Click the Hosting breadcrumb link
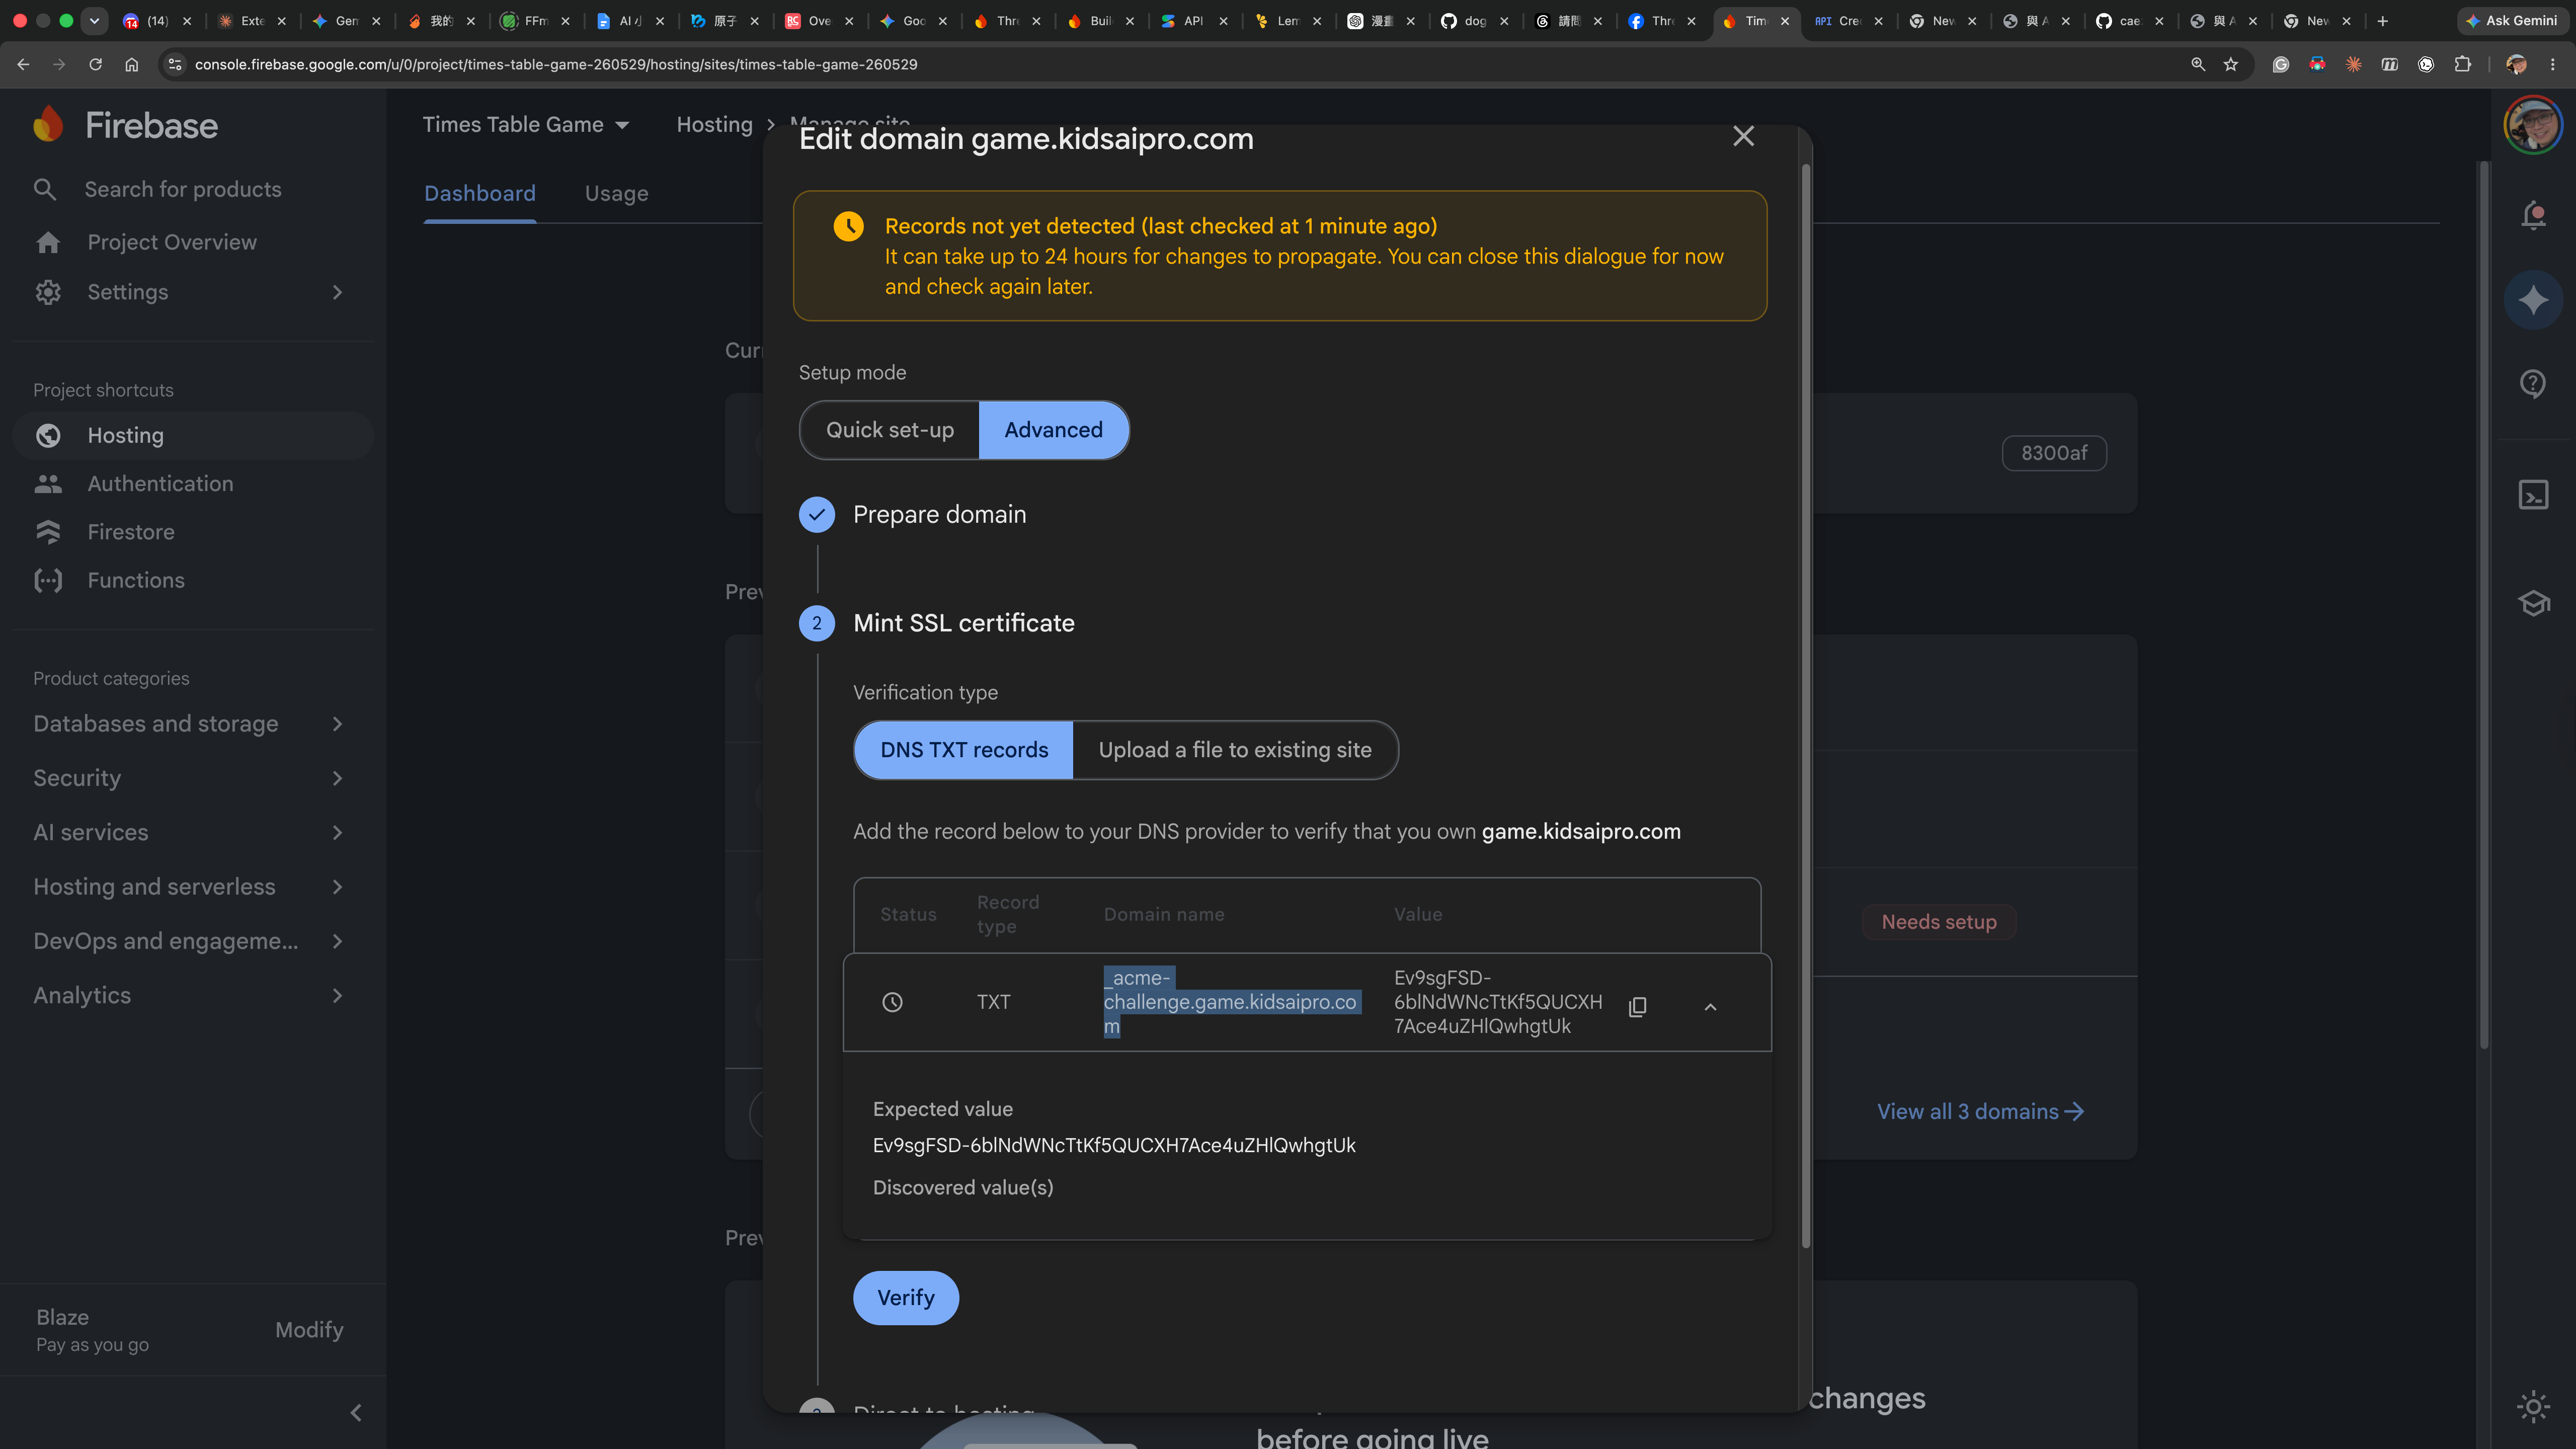The height and width of the screenshot is (1449, 2576). tap(714, 125)
